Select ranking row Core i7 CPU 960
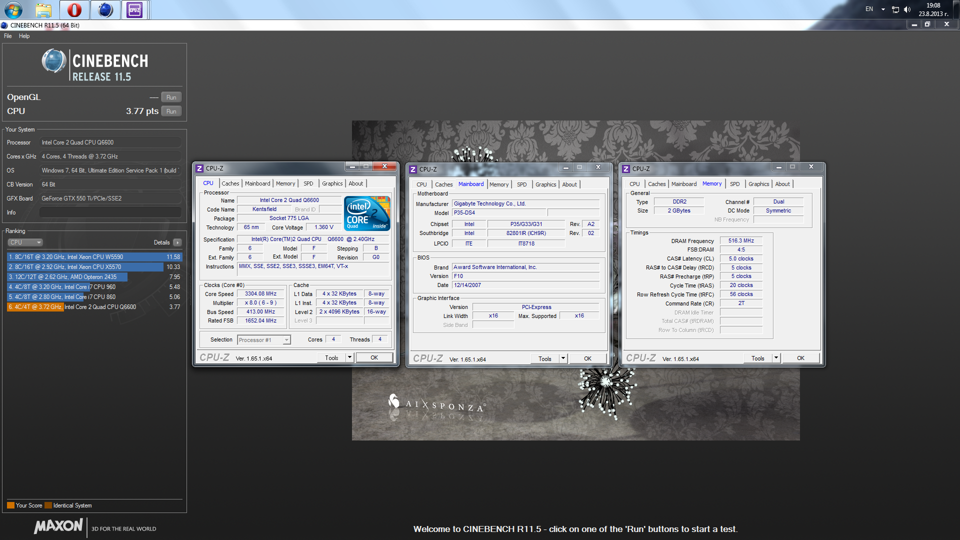Viewport: 960px width, 540px height. (x=94, y=287)
